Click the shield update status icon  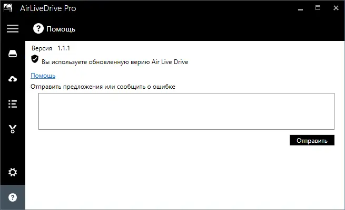[35, 59]
